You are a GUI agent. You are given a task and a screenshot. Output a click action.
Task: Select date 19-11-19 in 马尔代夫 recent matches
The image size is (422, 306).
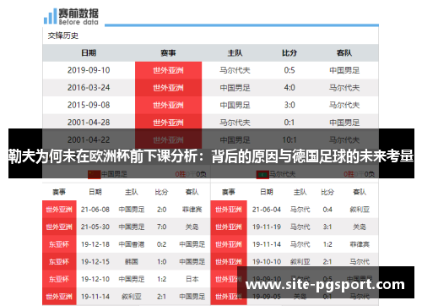click(x=267, y=227)
